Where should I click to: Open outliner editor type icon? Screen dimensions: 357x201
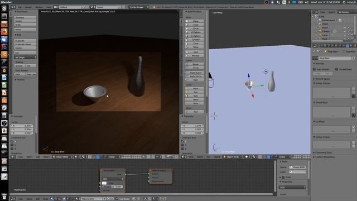[x=315, y=12]
